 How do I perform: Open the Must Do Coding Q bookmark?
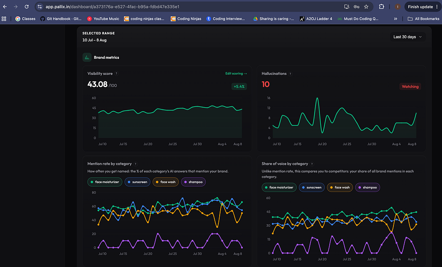pos(358,19)
